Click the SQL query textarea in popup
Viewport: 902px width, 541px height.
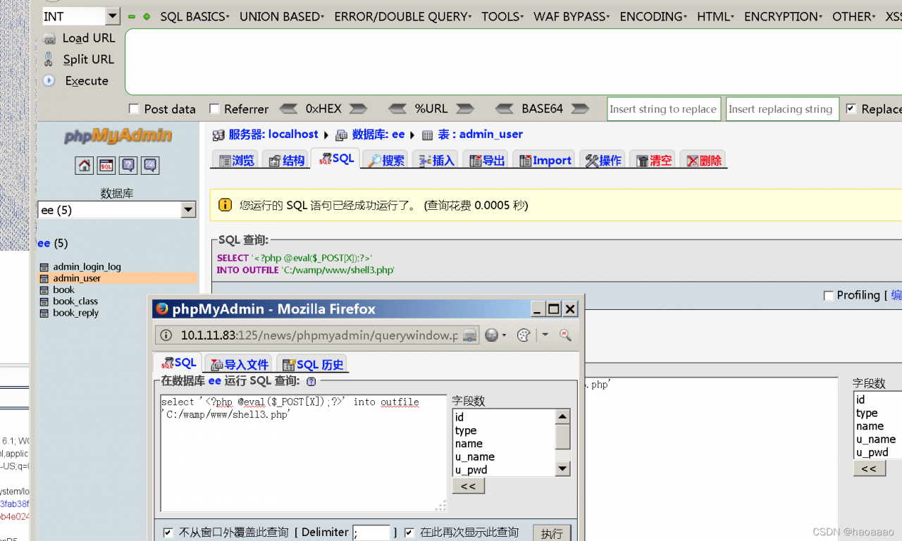tap(304, 453)
